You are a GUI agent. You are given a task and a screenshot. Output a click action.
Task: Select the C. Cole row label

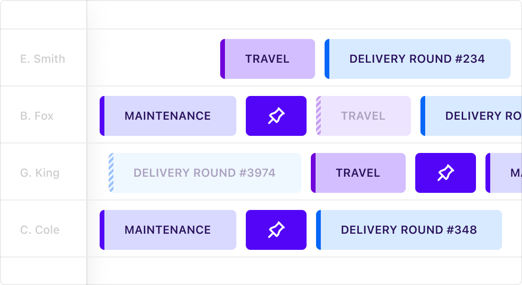[43, 229]
